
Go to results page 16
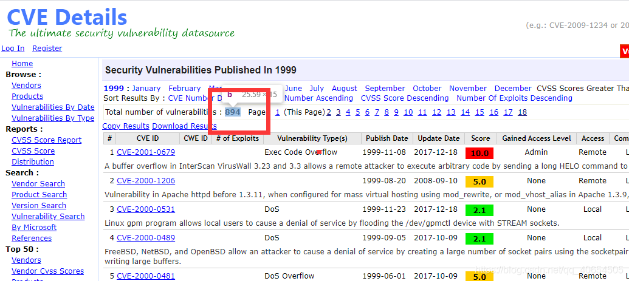point(494,112)
